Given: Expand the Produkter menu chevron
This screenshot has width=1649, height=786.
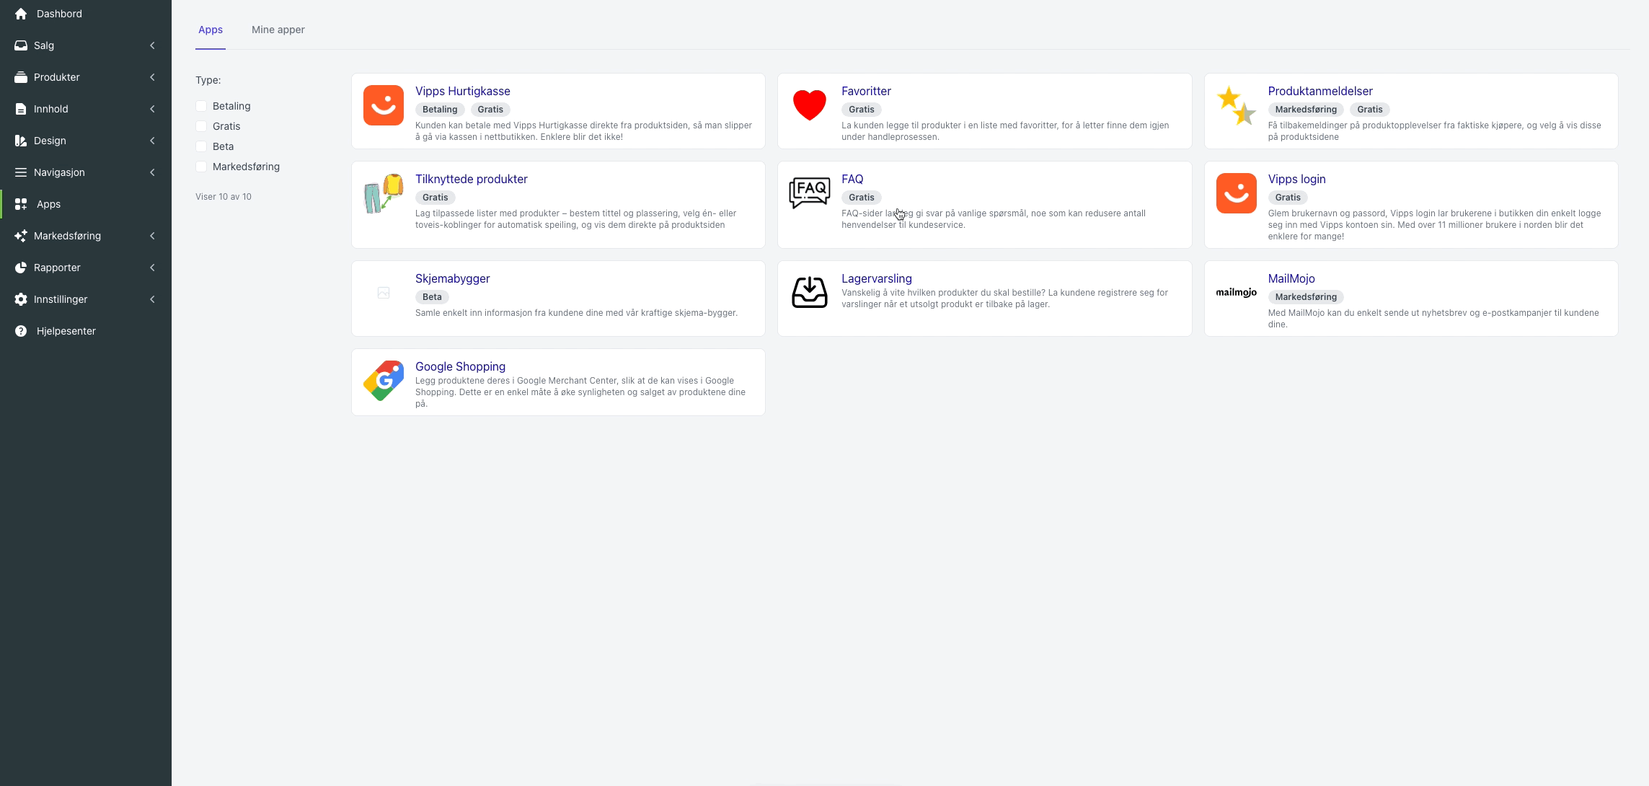Looking at the screenshot, I should 152,77.
